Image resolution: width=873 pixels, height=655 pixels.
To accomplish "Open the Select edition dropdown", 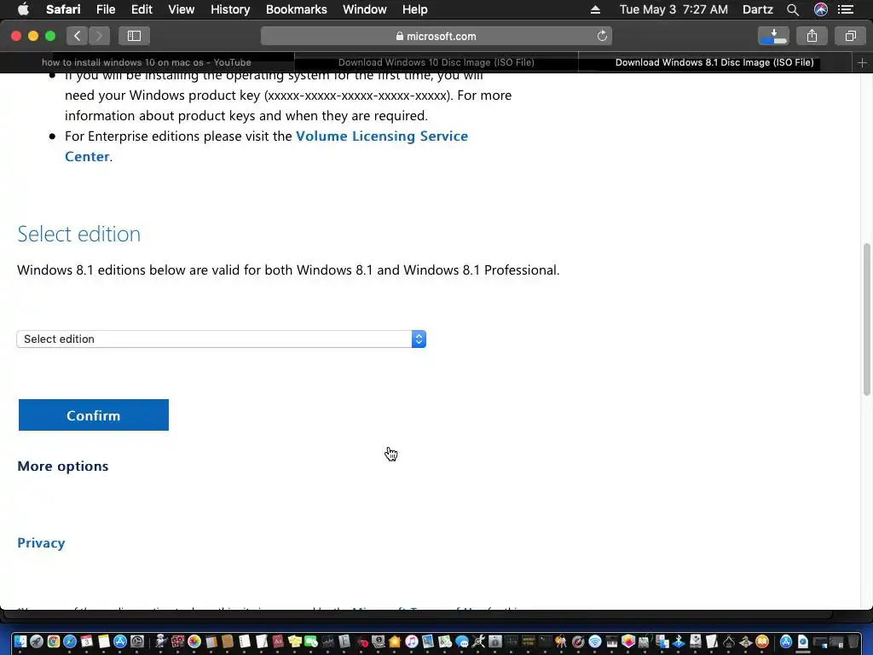I will click(221, 339).
